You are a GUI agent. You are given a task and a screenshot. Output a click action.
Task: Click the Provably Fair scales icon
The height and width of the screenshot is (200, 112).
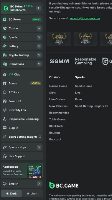click(5, 110)
